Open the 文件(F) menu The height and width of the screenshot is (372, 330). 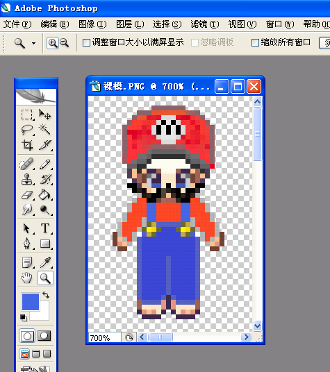coord(17,24)
